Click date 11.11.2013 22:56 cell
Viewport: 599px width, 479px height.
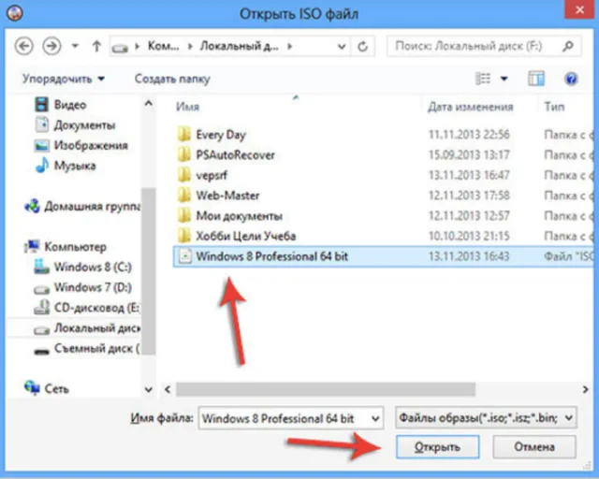pyautogui.click(x=469, y=135)
